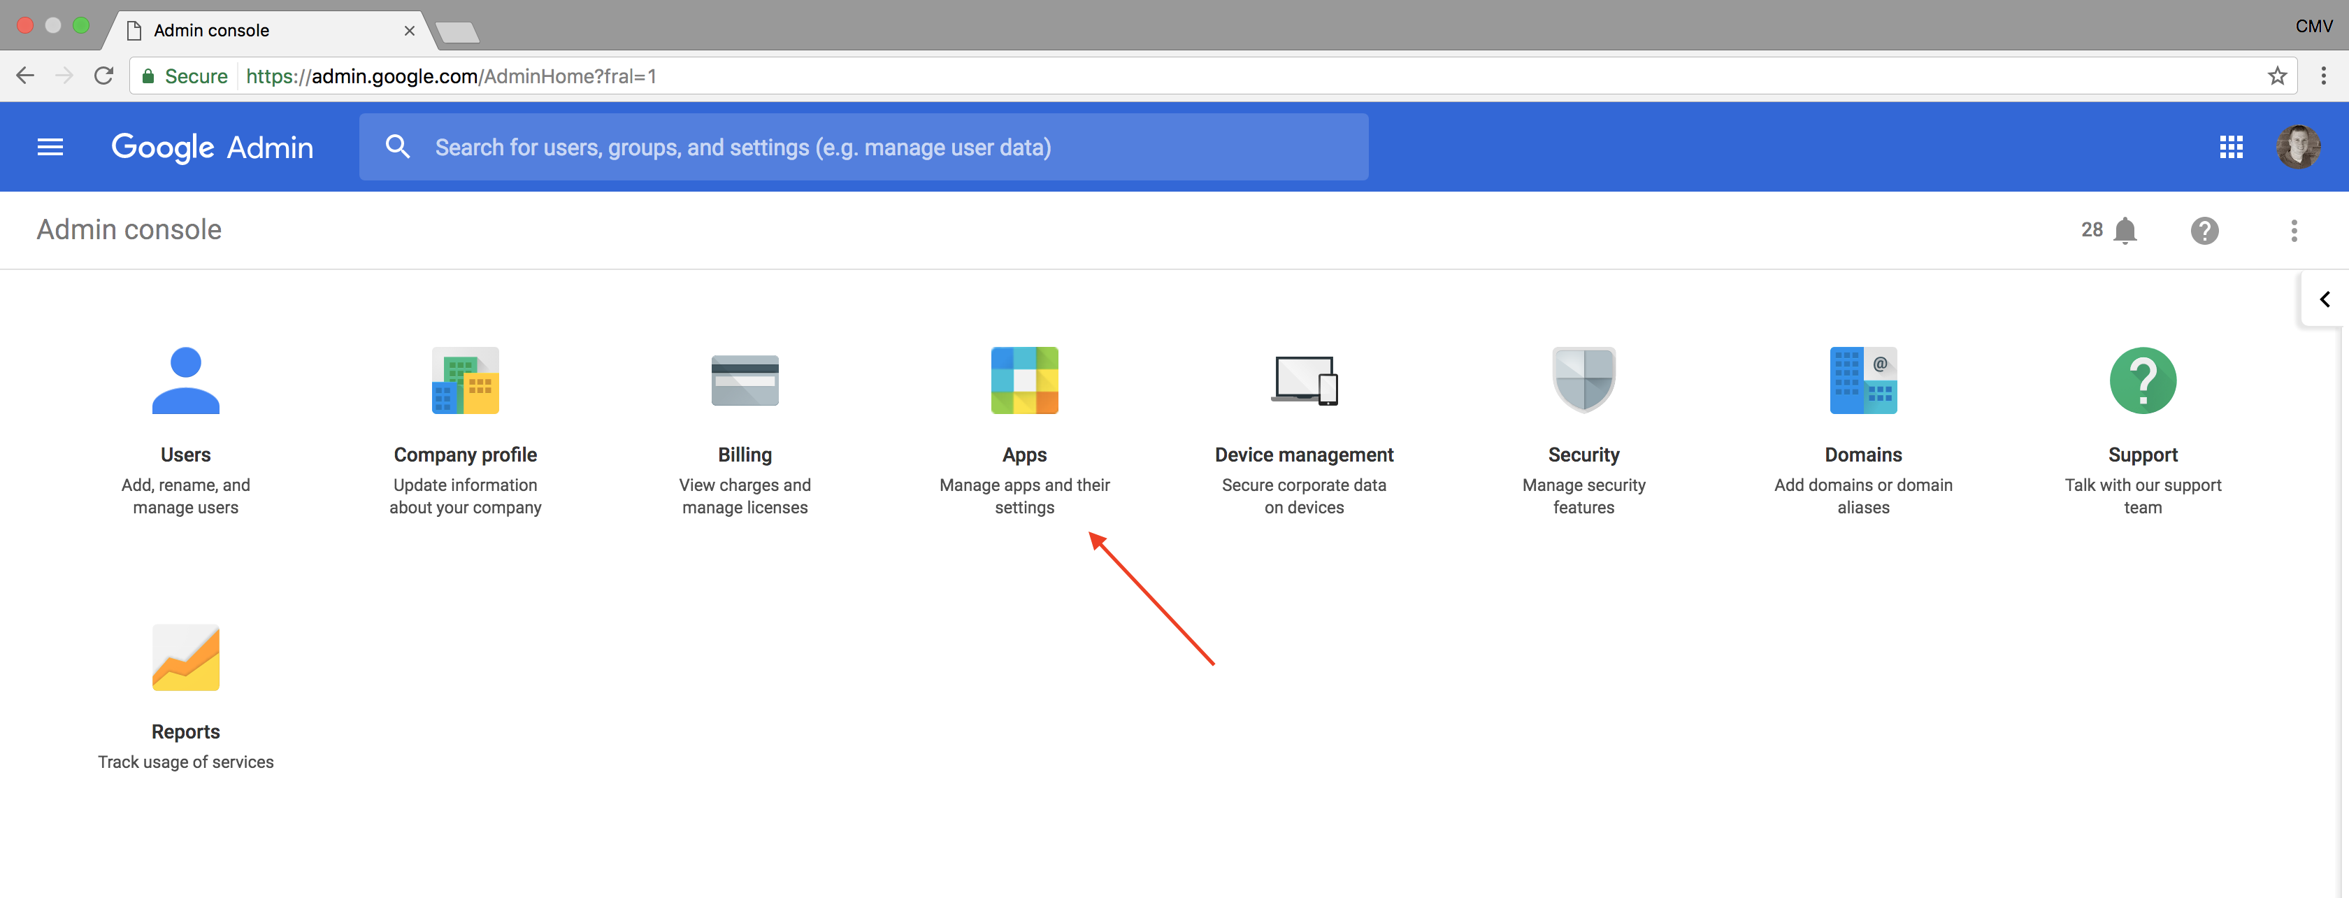Click 'Update information about your company' text

coord(465,497)
